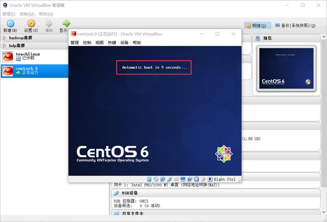This screenshot has height=222, width=327.
Task: Open 设备 devices menu in VM window
Action: click(x=124, y=43)
